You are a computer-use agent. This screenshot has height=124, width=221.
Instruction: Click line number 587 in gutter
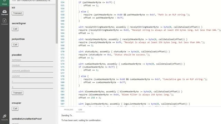63,104
